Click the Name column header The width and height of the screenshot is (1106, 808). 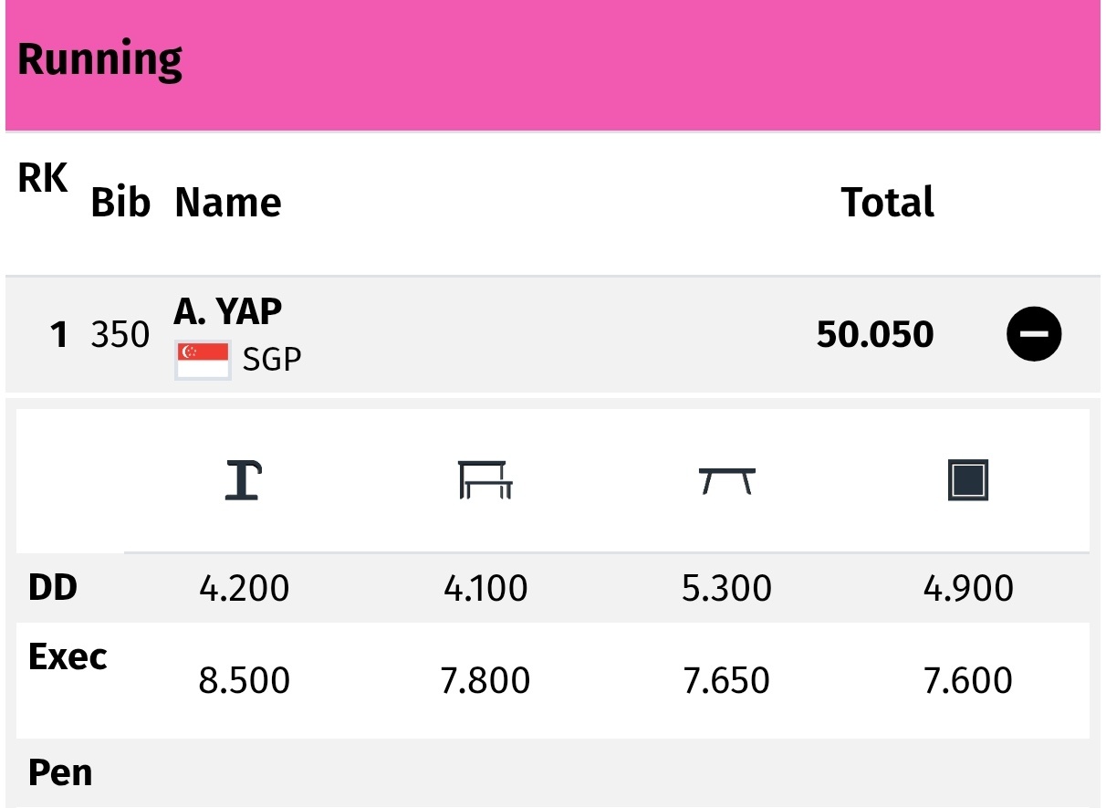coord(228,203)
